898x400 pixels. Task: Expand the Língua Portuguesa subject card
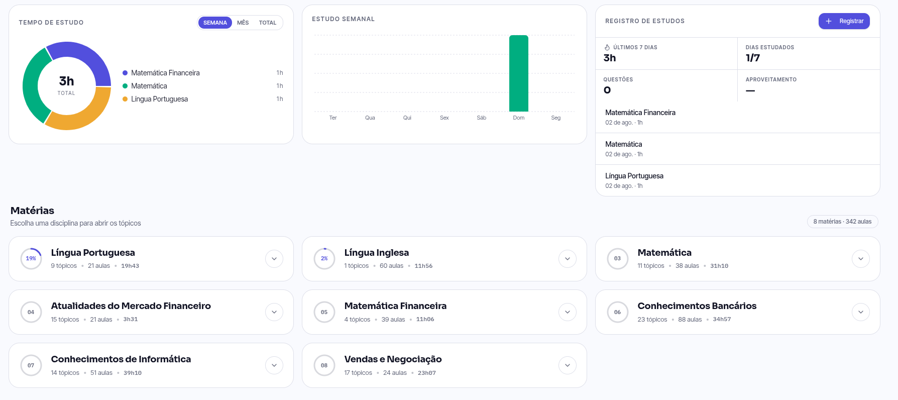coord(274,259)
